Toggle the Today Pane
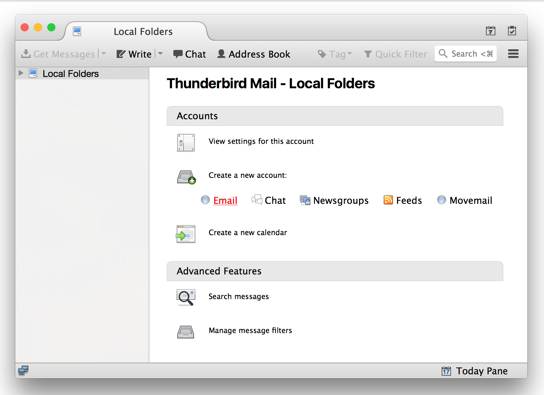Viewport: 544px width, 395px height. pyautogui.click(x=475, y=371)
